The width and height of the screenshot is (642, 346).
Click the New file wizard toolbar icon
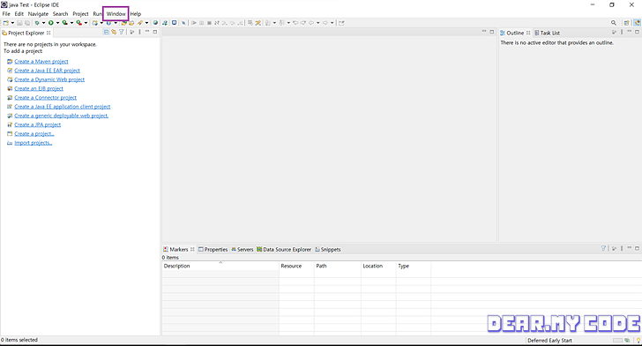point(6,23)
